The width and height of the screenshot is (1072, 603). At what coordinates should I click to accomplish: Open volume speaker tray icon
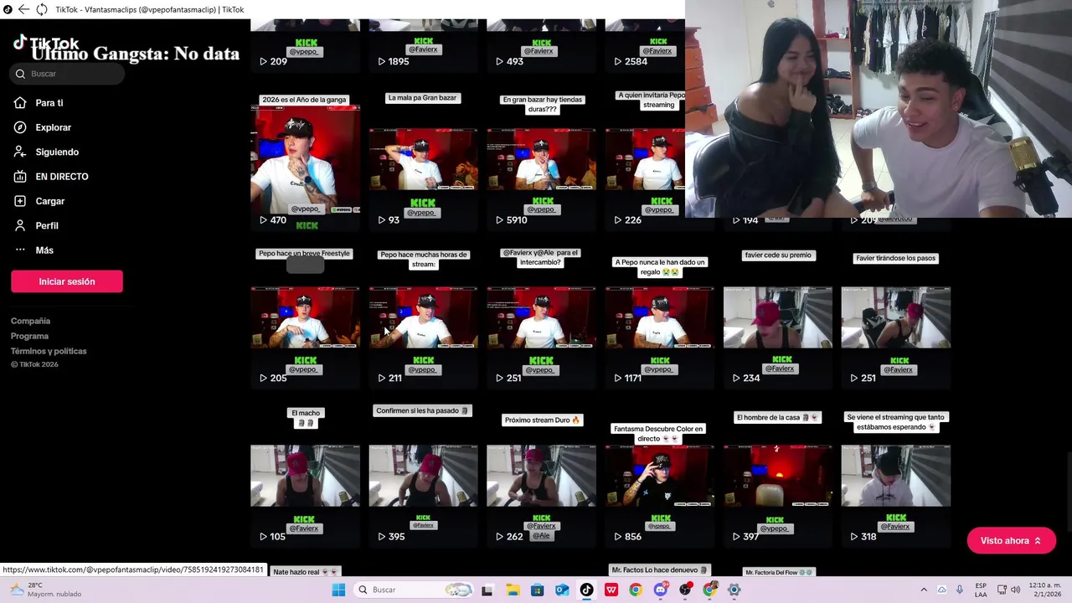pyautogui.click(x=1016, y=590)
